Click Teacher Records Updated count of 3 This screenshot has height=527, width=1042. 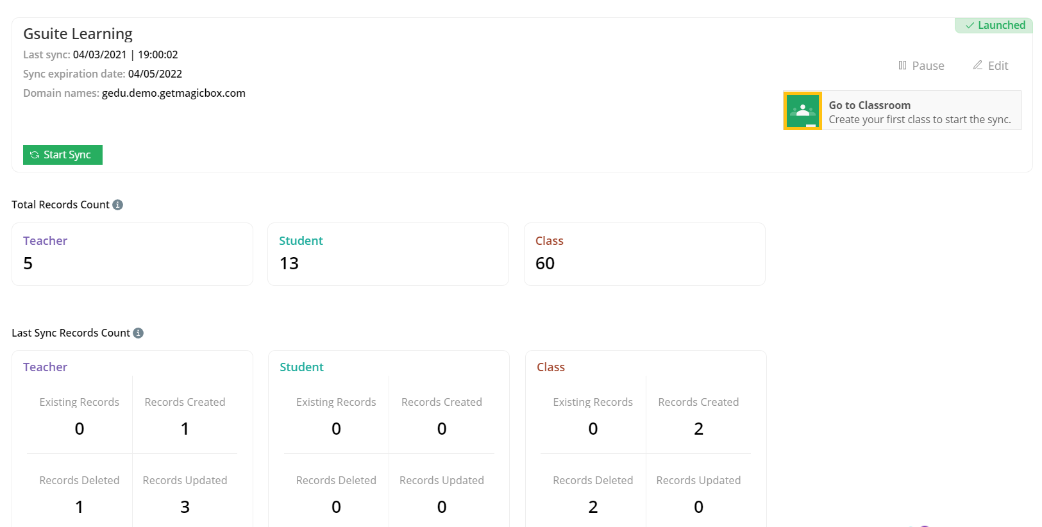[x=185, y=506]
